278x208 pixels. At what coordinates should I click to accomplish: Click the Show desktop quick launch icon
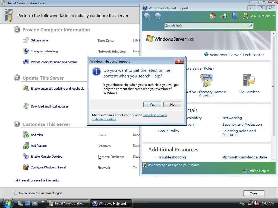point(27,203)
